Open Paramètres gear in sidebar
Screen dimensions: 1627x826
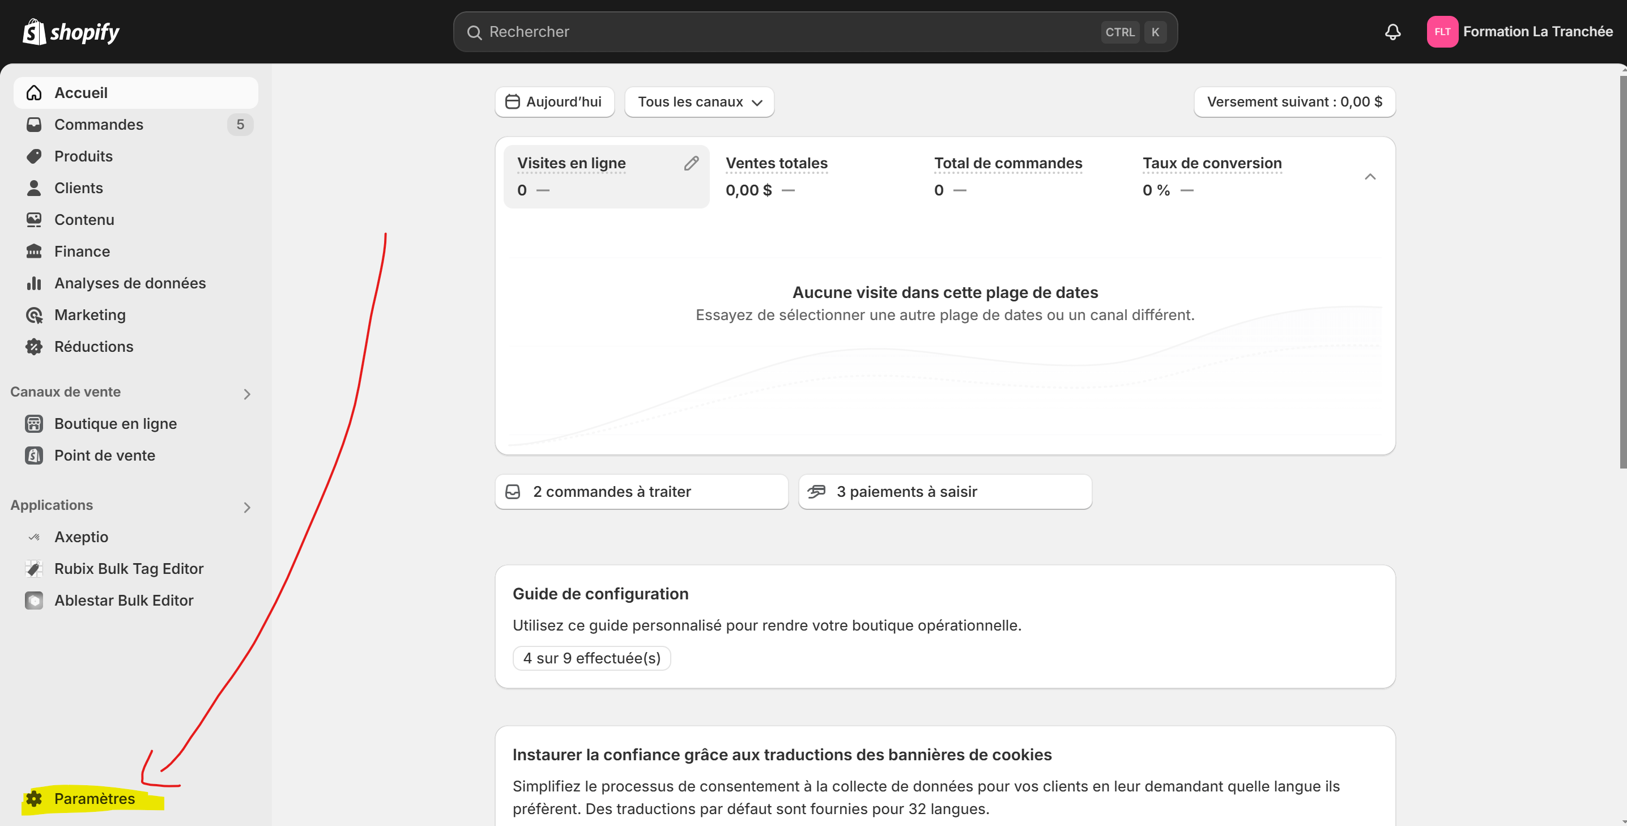tap(34, 798)
